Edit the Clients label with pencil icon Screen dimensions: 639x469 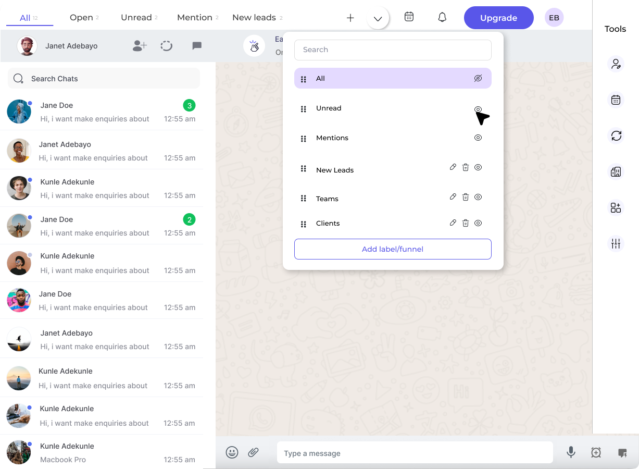point(453,223)
